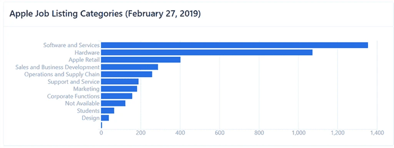Click the 400 x-axis tick label
The image size is (394, 148).
click(x=180, y=133)
